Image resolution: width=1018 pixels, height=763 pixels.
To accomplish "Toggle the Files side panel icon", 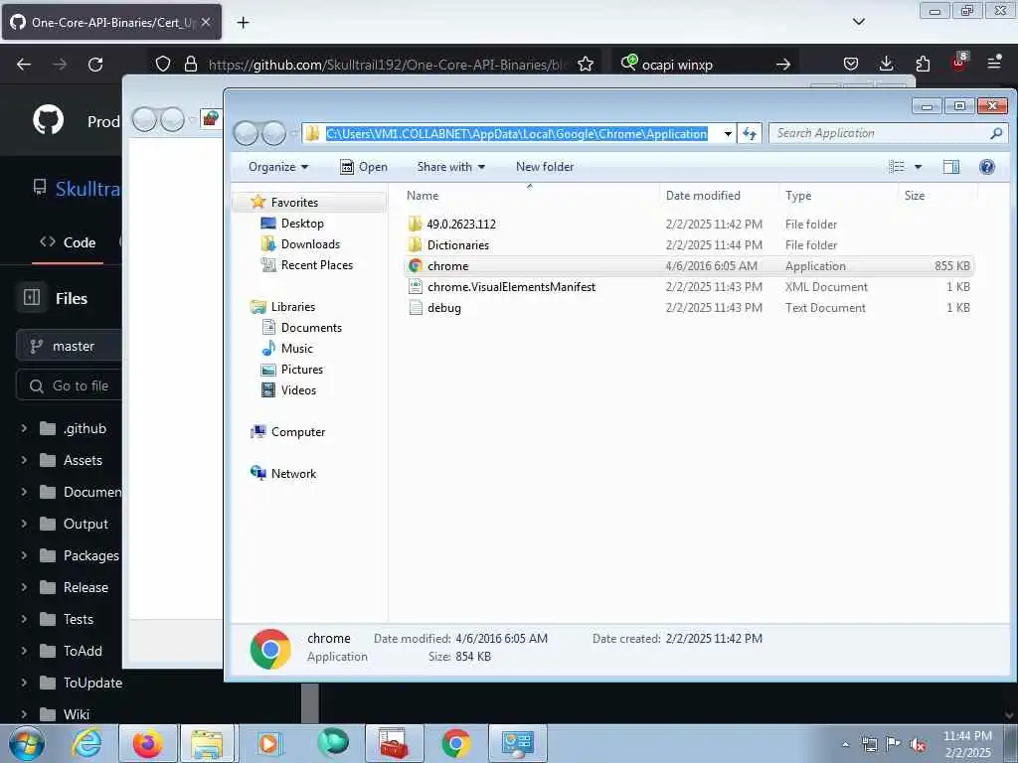I will pos(32,298).
